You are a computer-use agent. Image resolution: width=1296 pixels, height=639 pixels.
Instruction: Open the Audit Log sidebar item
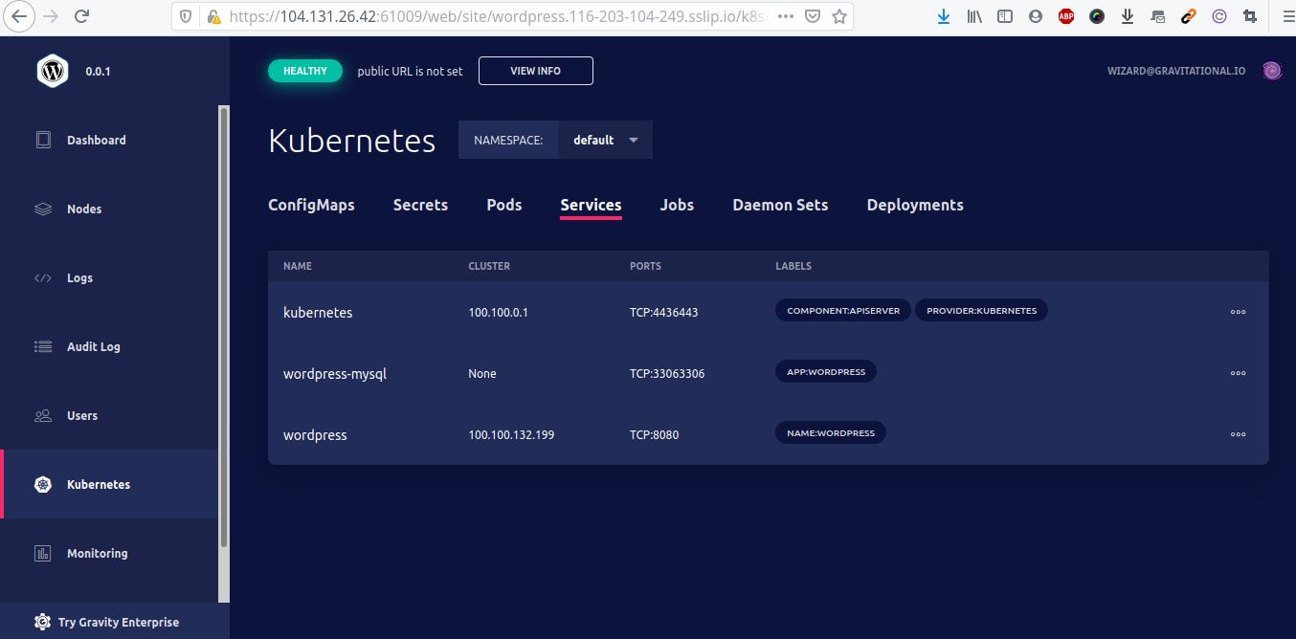pos(110,346)
